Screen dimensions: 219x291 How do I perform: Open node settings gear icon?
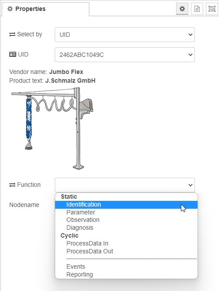coord(182,9)
